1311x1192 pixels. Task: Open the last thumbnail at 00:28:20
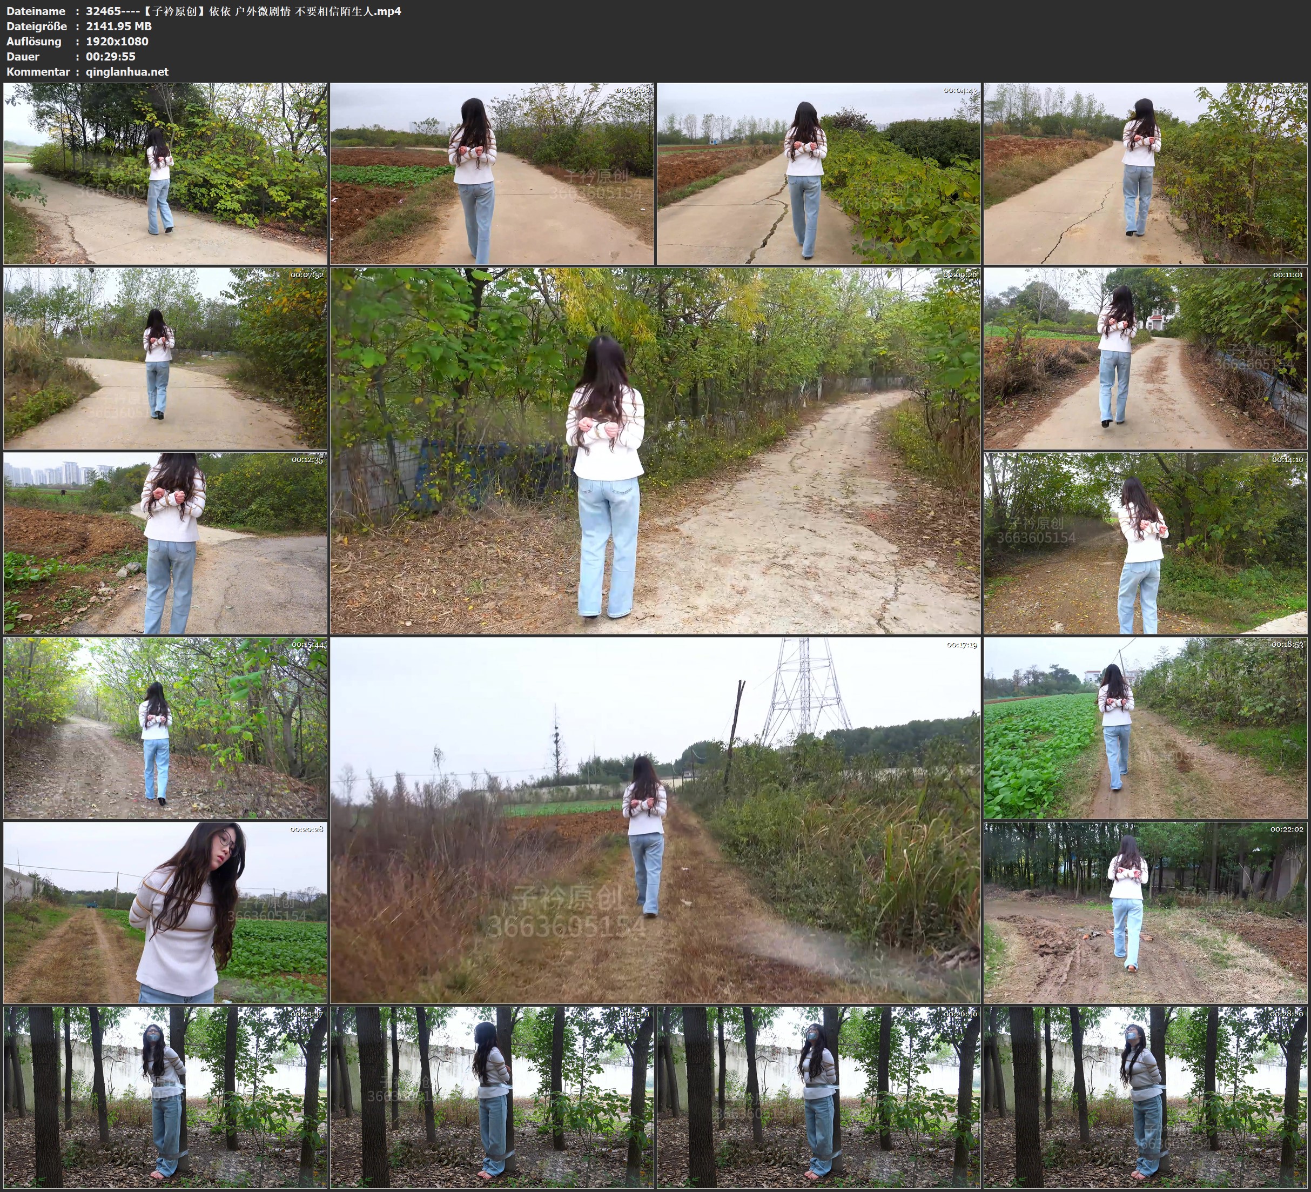point(1146,1097)
